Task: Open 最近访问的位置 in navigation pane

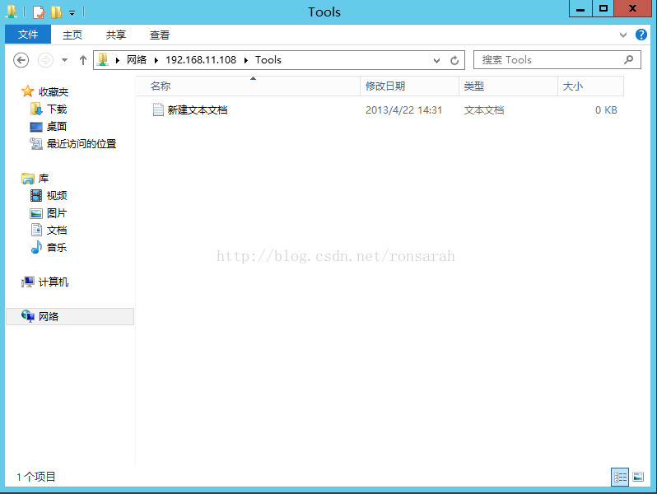Action: click(x=82, y=144)
